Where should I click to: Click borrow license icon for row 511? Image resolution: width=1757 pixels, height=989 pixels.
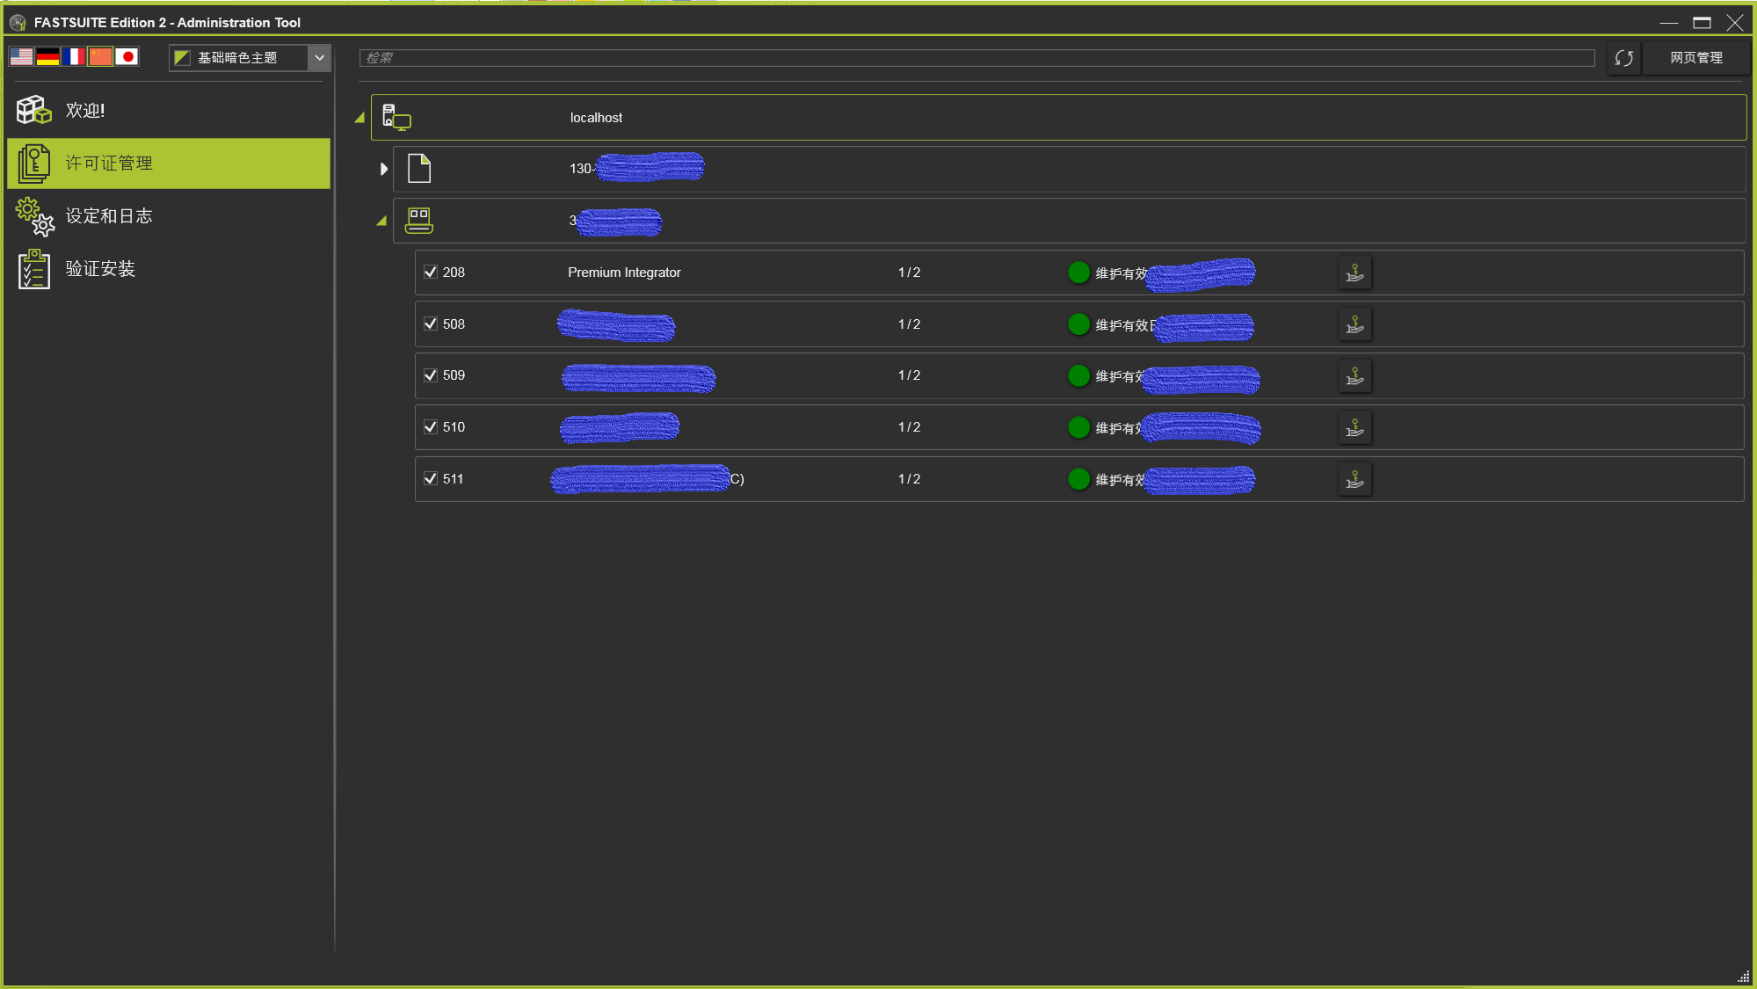pos(1354,480)
